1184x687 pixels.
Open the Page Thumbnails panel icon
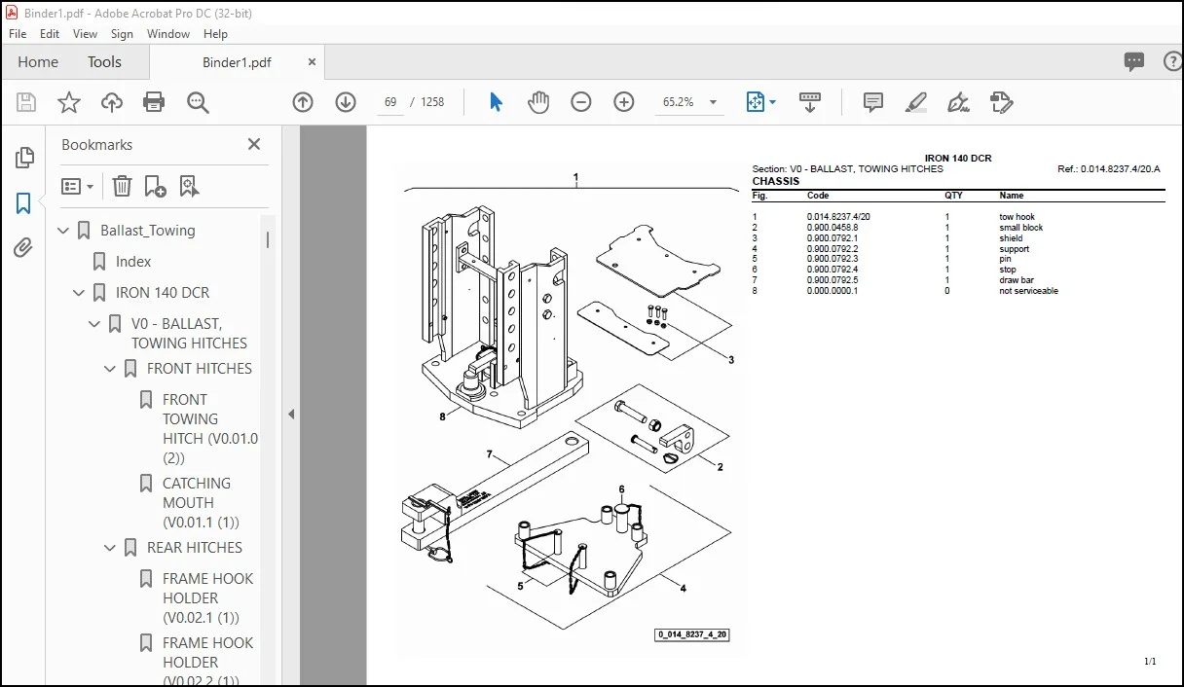(x=24, y=157)
